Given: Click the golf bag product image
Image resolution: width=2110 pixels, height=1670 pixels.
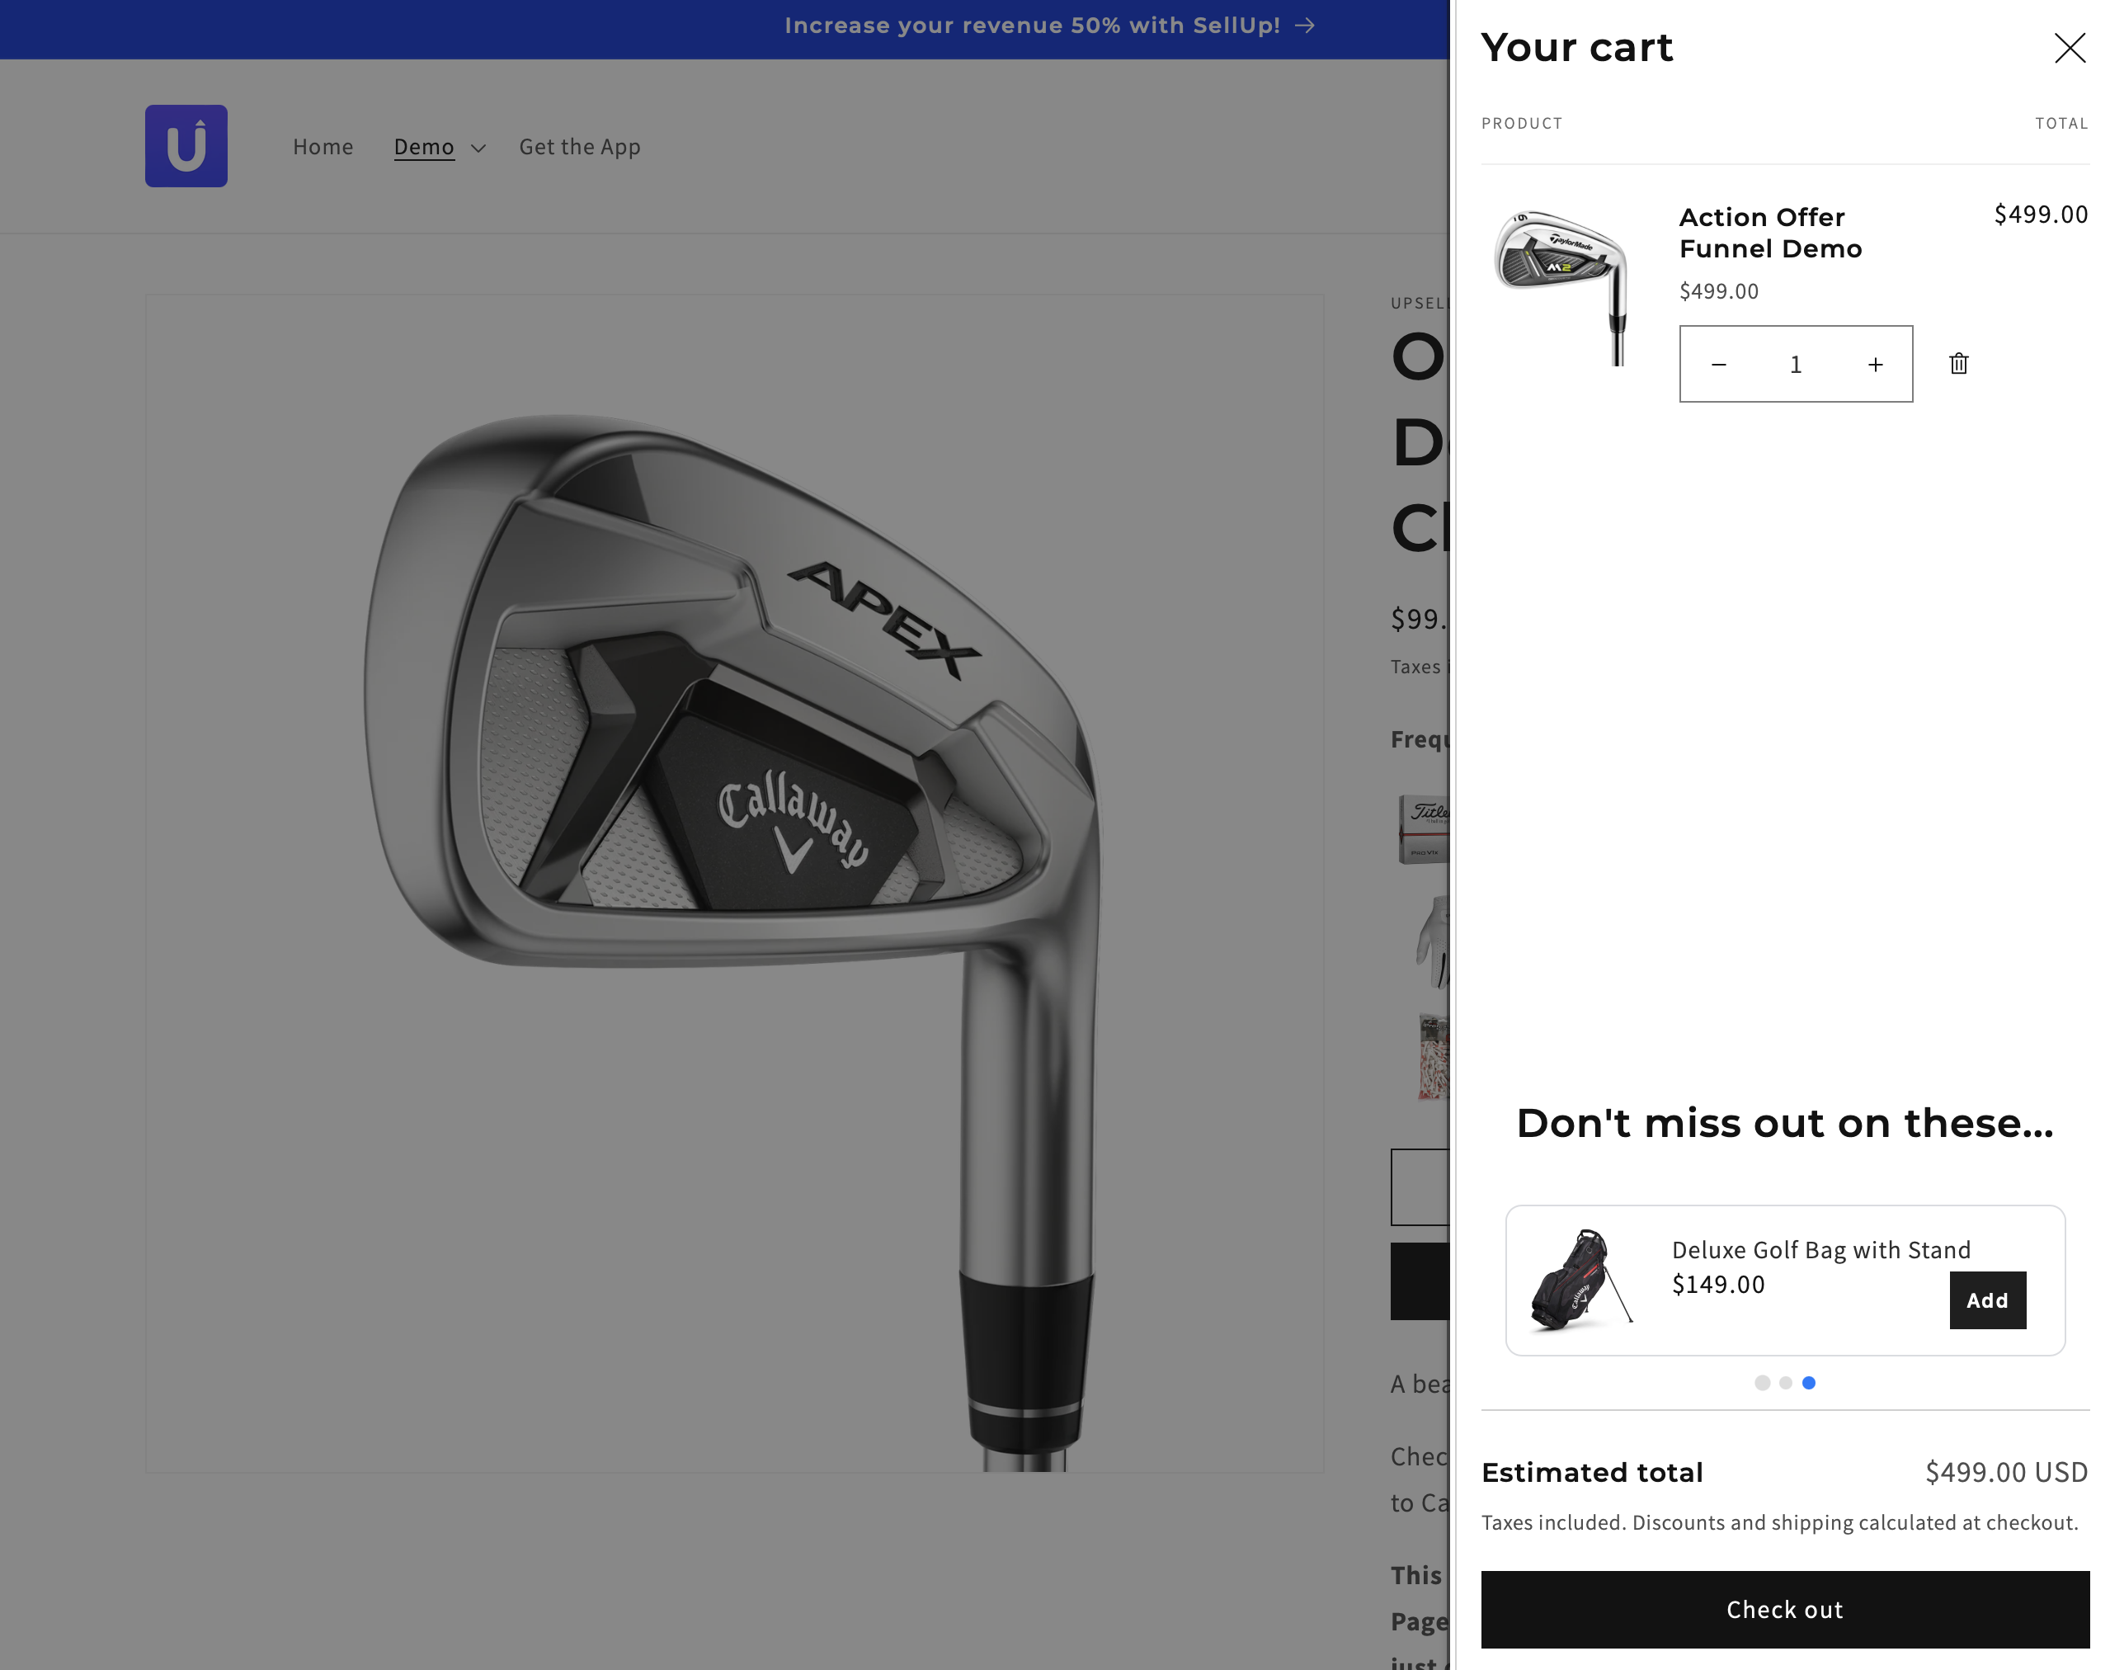Looking at the screenshot, I should tap(1580, 1279).
